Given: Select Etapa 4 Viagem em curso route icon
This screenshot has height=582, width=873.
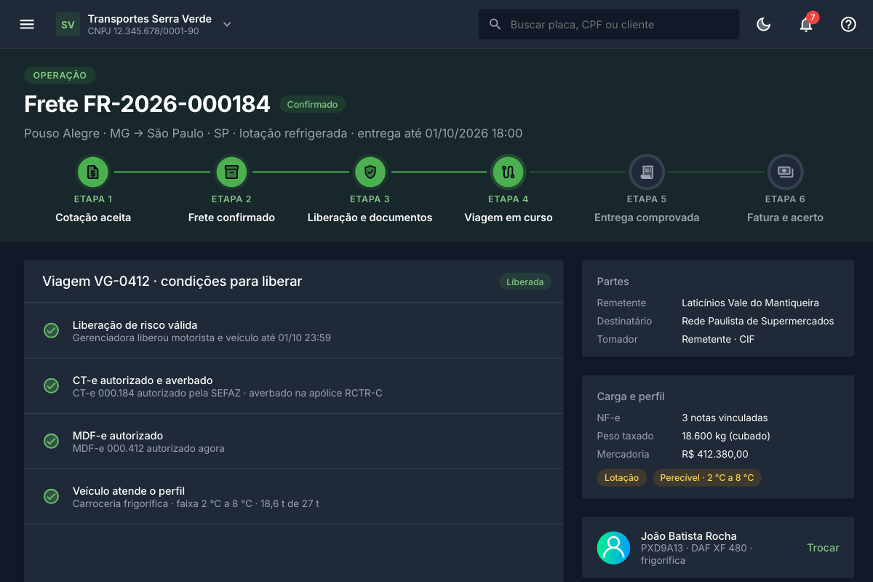Looking at the screenshot, I should (509, 172).
